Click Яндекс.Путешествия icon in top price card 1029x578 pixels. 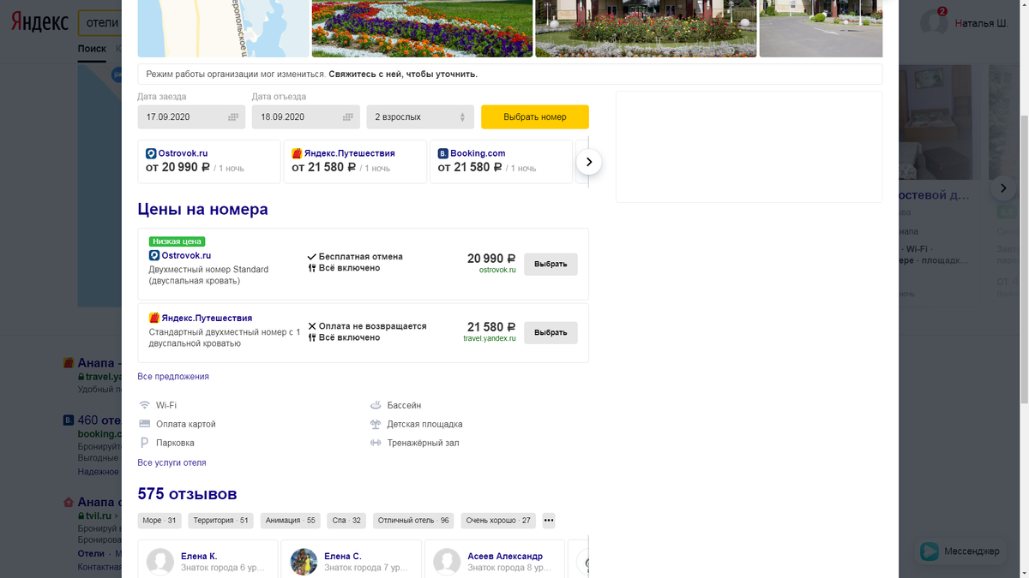click(x=297, y=153)
